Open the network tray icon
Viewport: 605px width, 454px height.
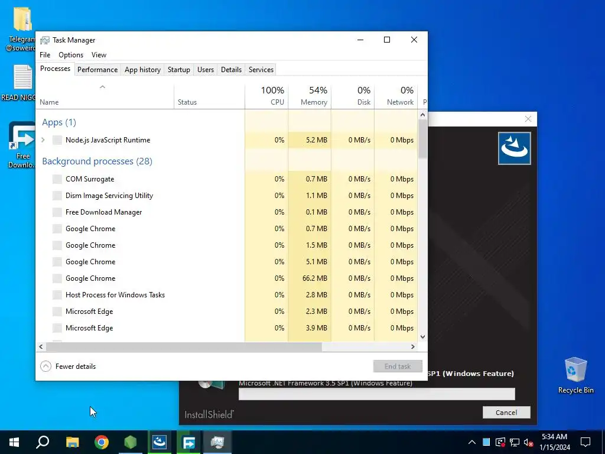[x=515, y=442]
